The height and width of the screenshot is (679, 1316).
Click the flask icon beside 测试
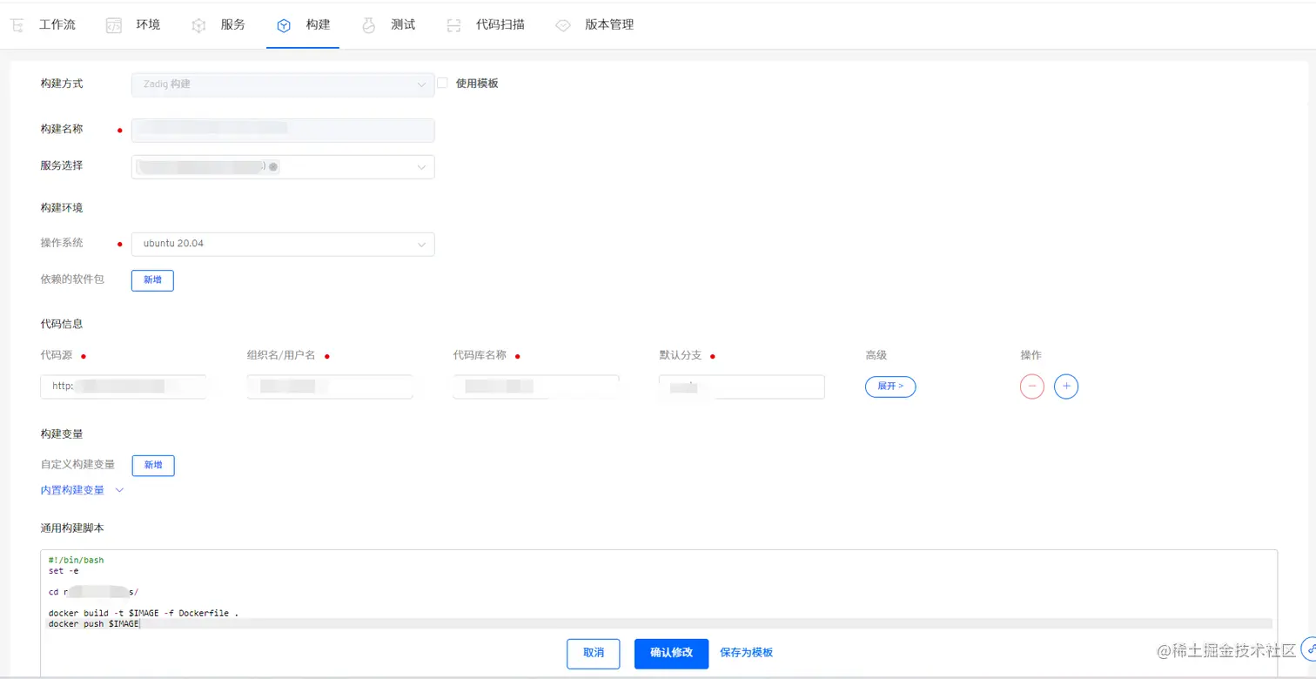click(369, 25)
